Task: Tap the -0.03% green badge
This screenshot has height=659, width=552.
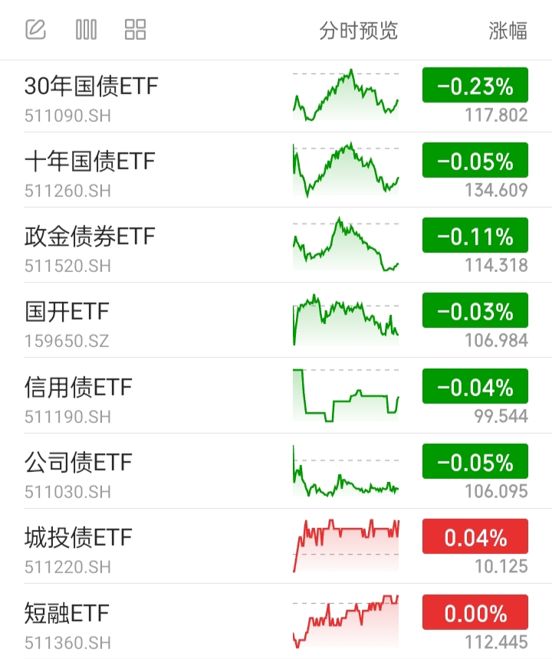Action: tap(475, 312)
